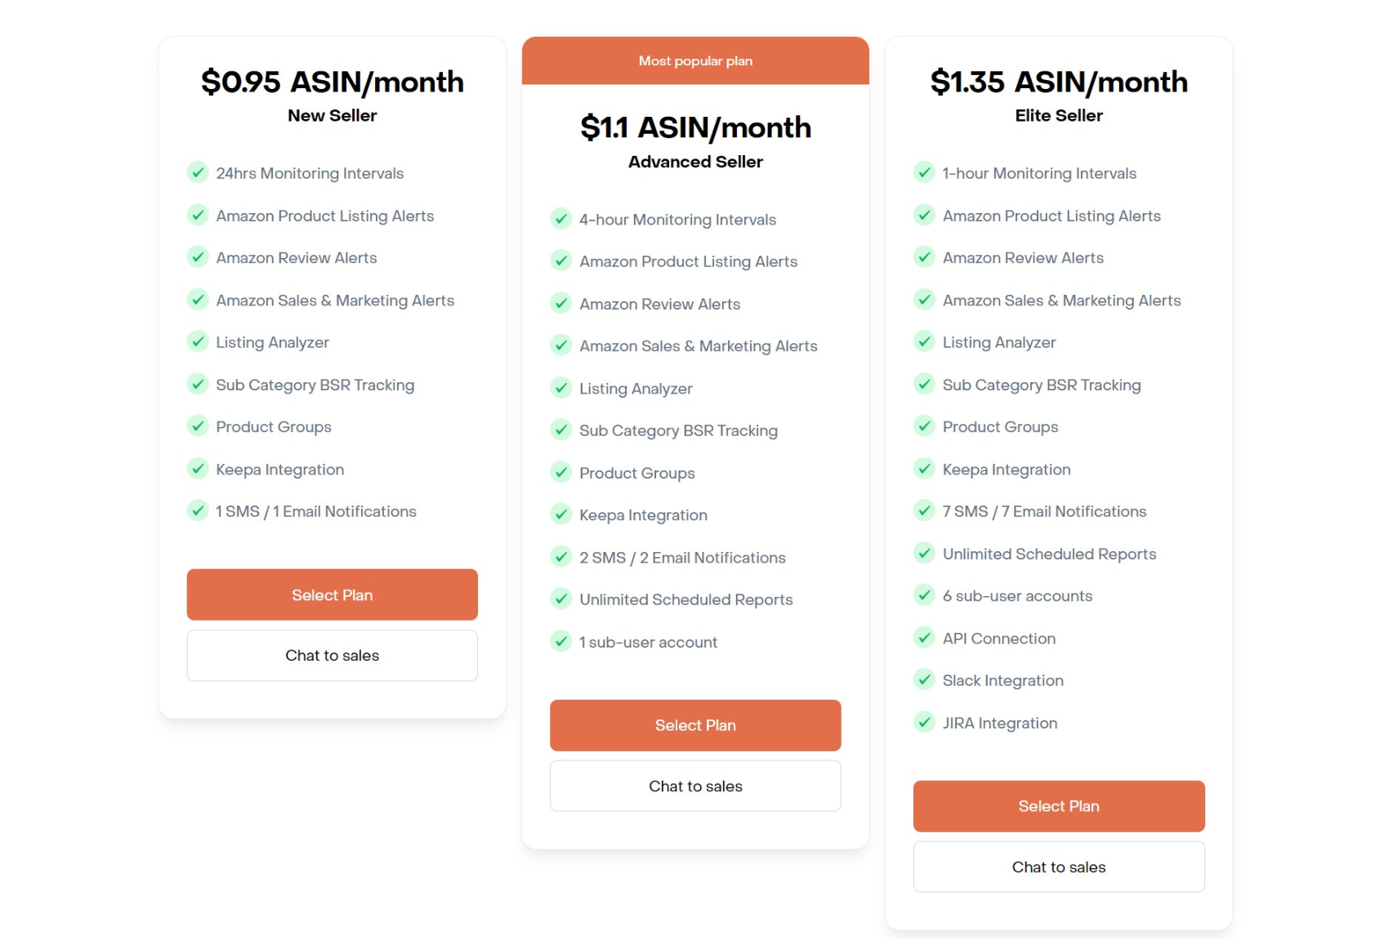Click the $0.95 ASIN/month price heading
1393x940 pixels.
pyautogui.click(x=333, y=82)
